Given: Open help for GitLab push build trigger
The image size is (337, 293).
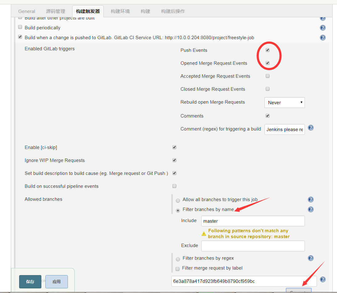Looking at the screenshot, I should click(322, 38).
